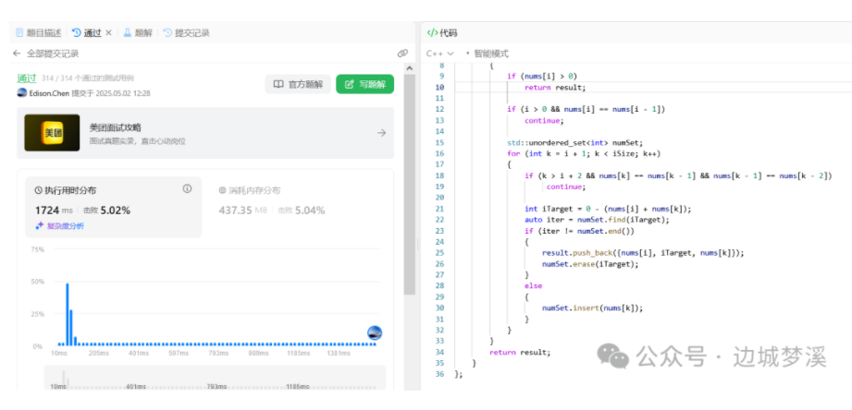The image size is (852, 410).
Task: Open 复杂度分析 link
Action: 65,225
